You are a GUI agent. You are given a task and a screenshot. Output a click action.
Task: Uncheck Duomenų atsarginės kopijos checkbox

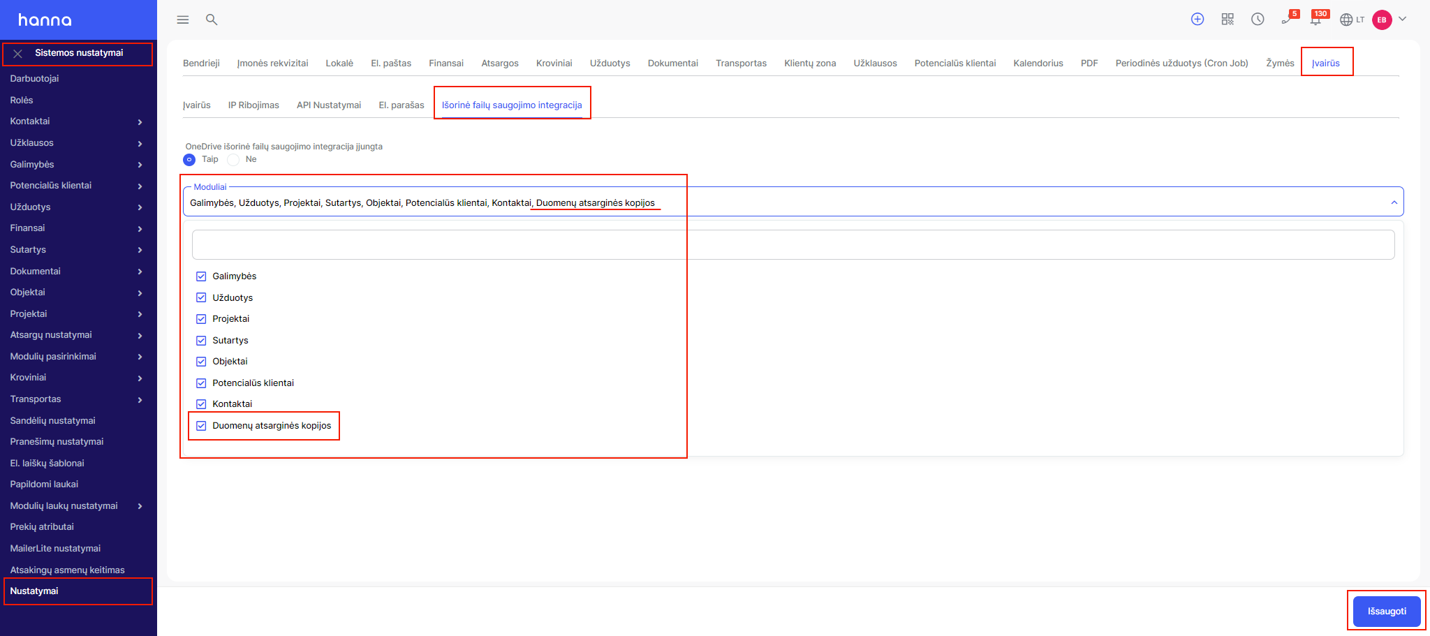[201, 426]
